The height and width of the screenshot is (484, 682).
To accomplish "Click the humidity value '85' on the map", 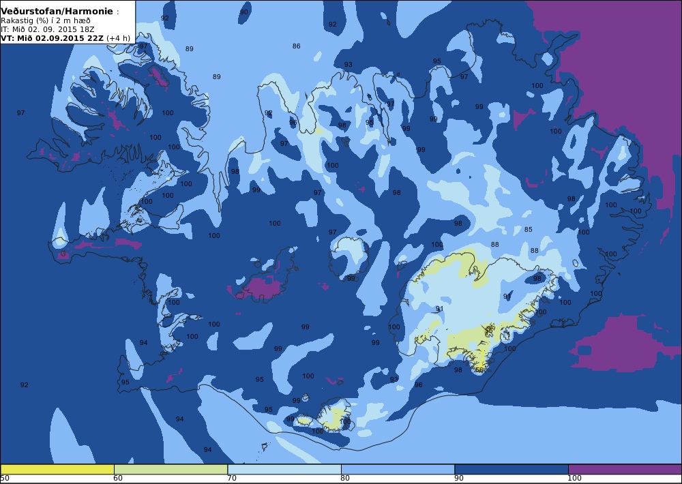I will pos(528,229).
